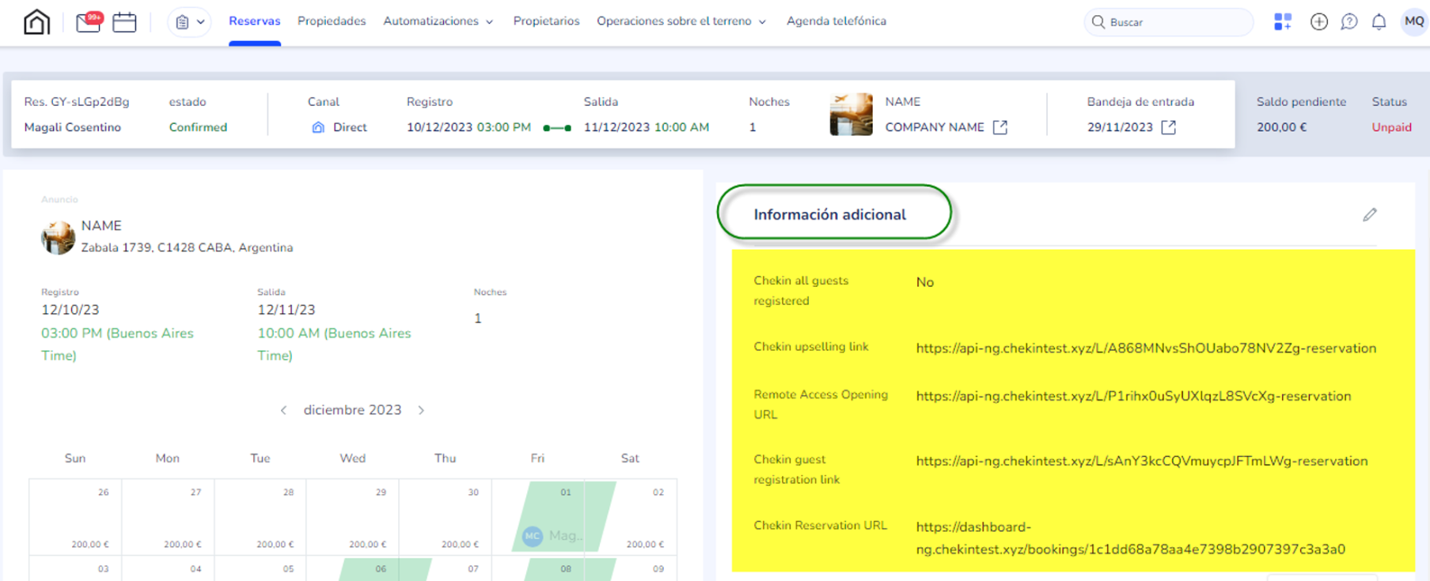Open the inbox mail icon with 99+ badge

coord(88,22)
